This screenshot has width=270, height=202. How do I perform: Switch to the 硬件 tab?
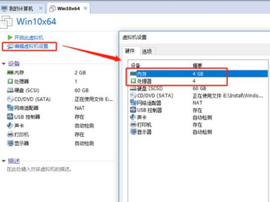coord(130,51)
